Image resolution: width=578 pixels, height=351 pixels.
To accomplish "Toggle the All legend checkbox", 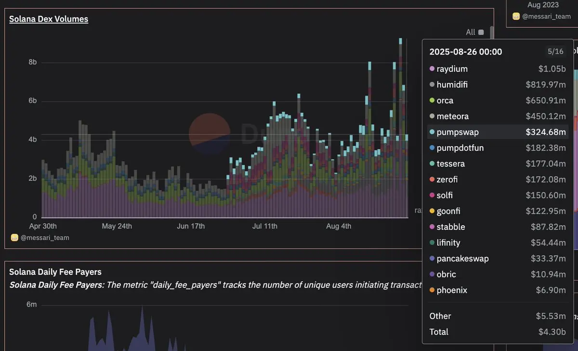I will click(x=481, y=32).
